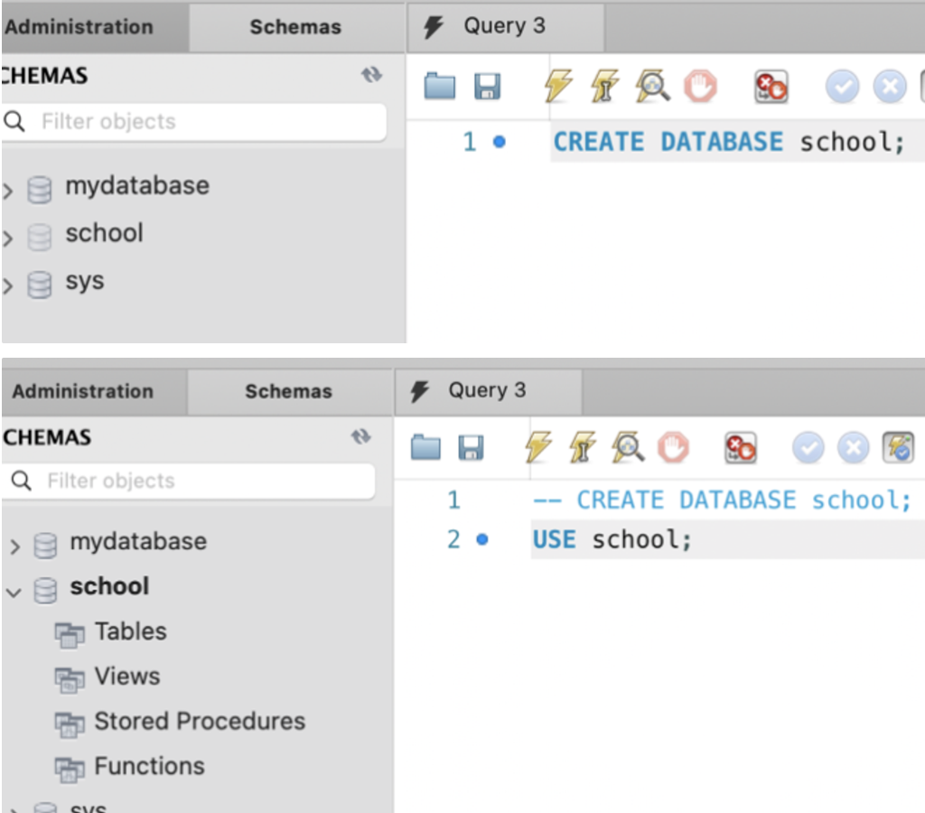This screenshot has height=813, width=925.
Task: Toggle stop-on-error icon in the two-line query editor
Action: 741,447
